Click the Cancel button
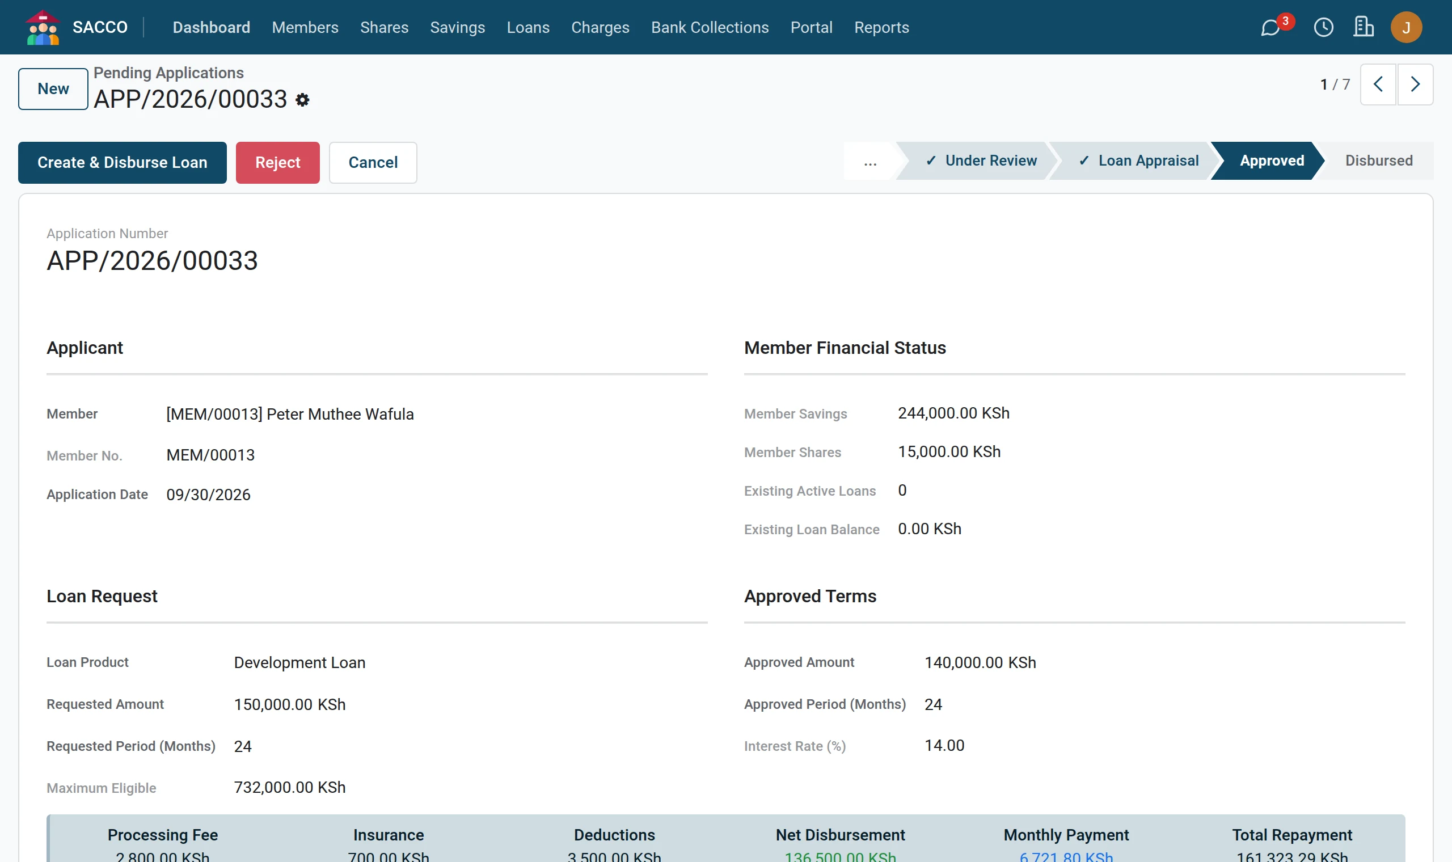1452x862 pixels. 373,163
